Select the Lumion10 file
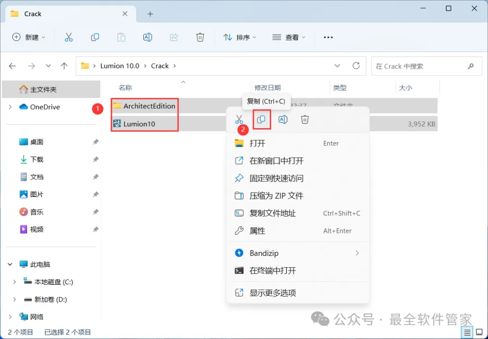Image resolution: width=488 pixels, height=339 pixels. (x=139, y=124)
